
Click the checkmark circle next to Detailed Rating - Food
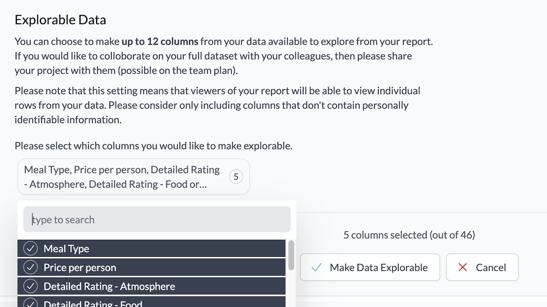pos(30,303)
